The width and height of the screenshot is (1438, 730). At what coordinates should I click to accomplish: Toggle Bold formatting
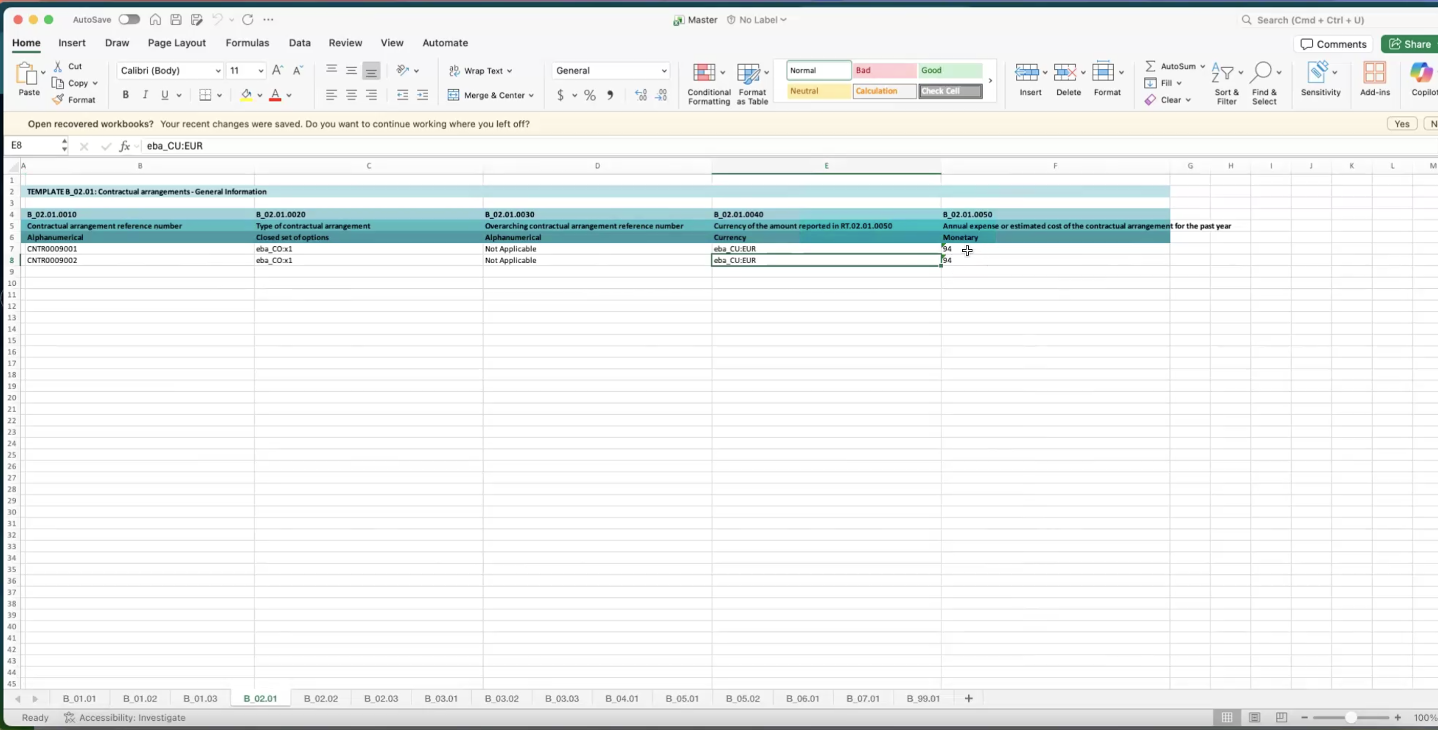[x=125, y=95]
